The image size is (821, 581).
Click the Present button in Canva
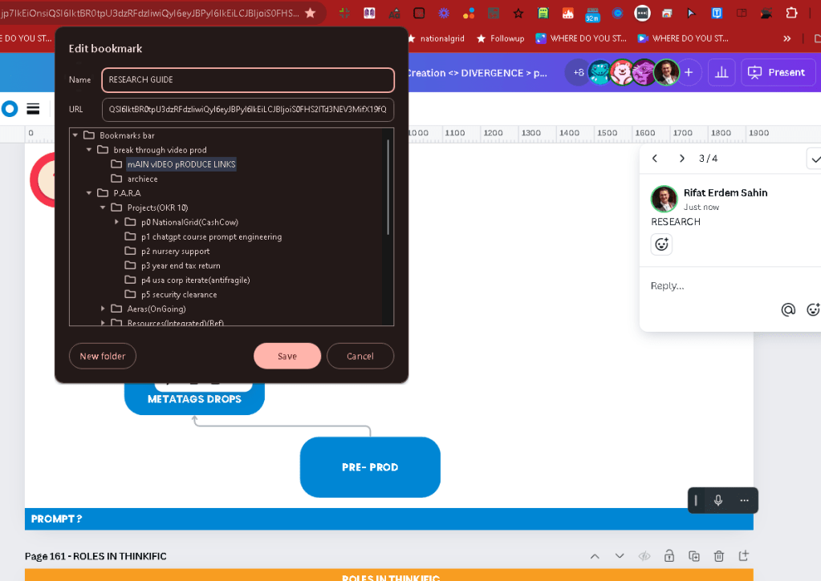[778, 72]
